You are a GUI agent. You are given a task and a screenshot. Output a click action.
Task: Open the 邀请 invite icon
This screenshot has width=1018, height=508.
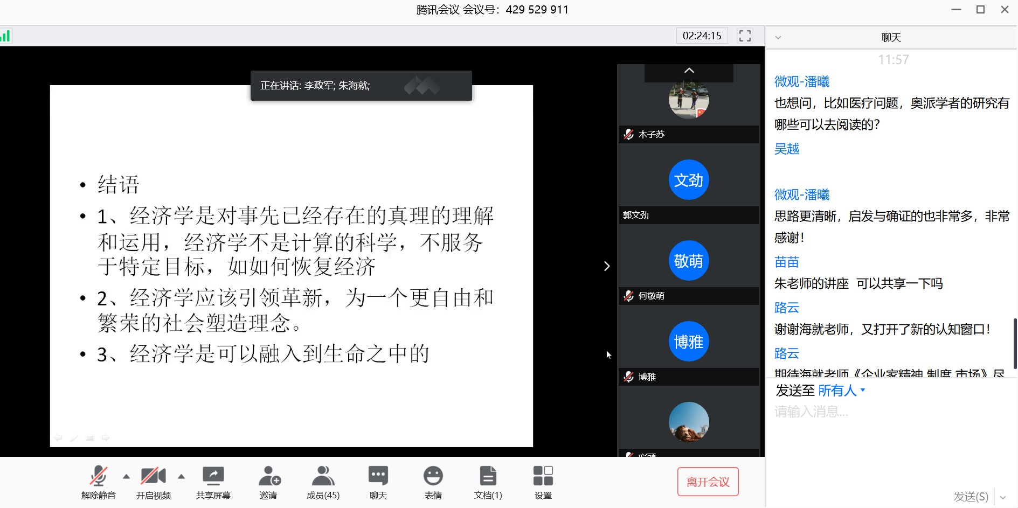[x=268, y=482]
